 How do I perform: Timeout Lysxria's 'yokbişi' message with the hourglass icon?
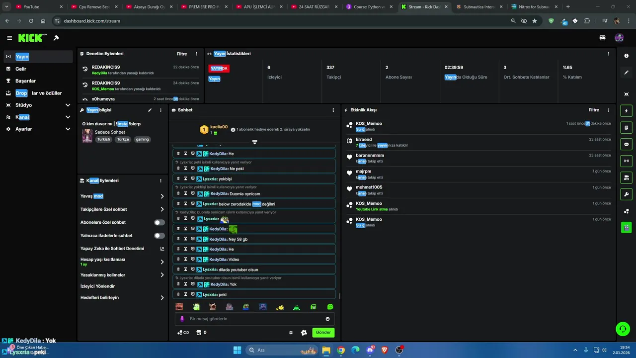pos(186,179)
